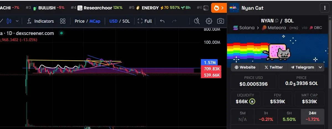
Task: Expand more social links chevron
Action: point(320,67)
